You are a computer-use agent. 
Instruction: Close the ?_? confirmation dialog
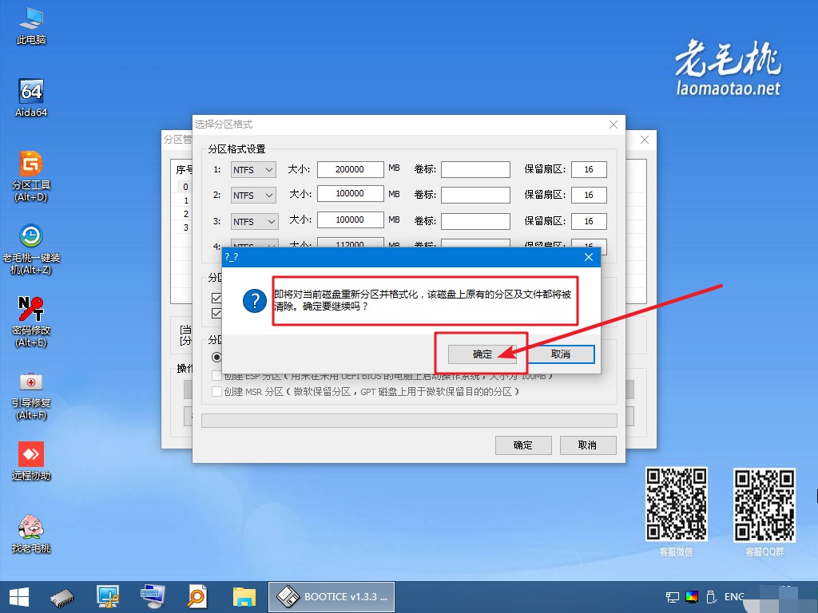(x=589, y=257)
